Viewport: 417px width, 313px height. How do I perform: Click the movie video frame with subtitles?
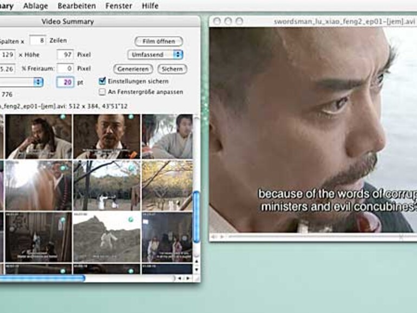313,130
